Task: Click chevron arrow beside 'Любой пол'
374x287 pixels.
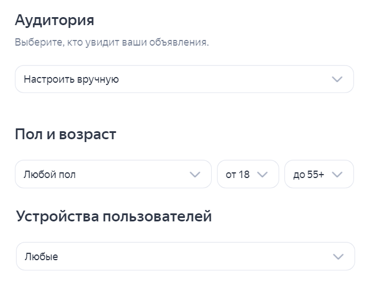Action: coord(195,175)
